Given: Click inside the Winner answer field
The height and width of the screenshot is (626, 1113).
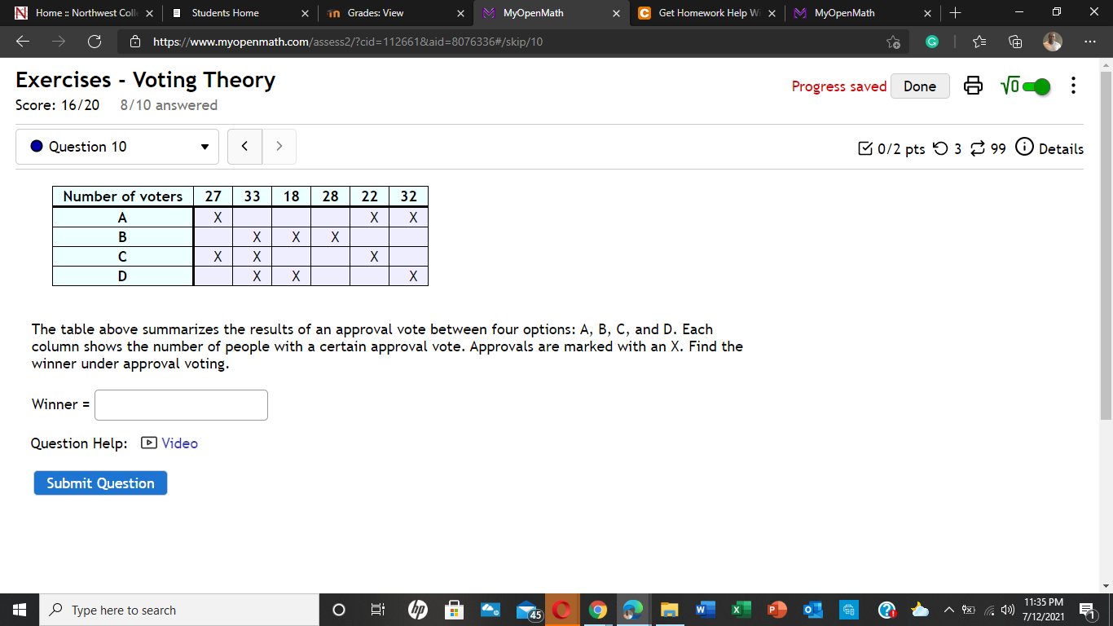Looking at the screenshot, I should coord(181,404).
